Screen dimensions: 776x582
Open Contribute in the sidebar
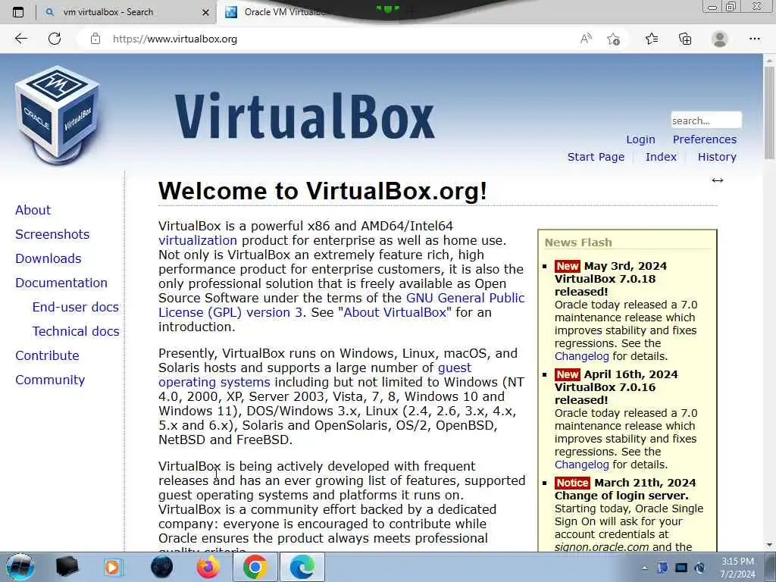pos(47,355)
